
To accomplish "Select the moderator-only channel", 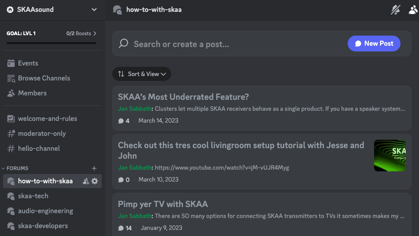I will tap(42, 134).
